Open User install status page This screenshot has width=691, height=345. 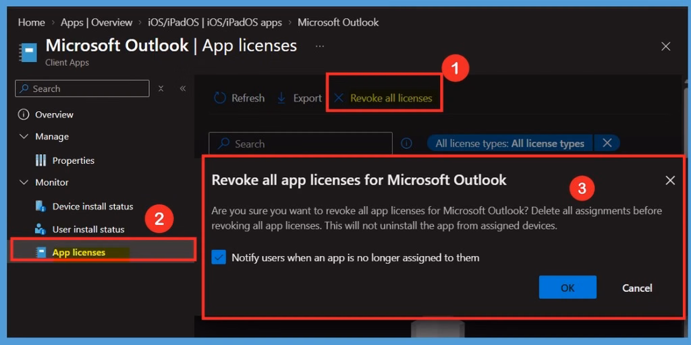coord(88,229)
